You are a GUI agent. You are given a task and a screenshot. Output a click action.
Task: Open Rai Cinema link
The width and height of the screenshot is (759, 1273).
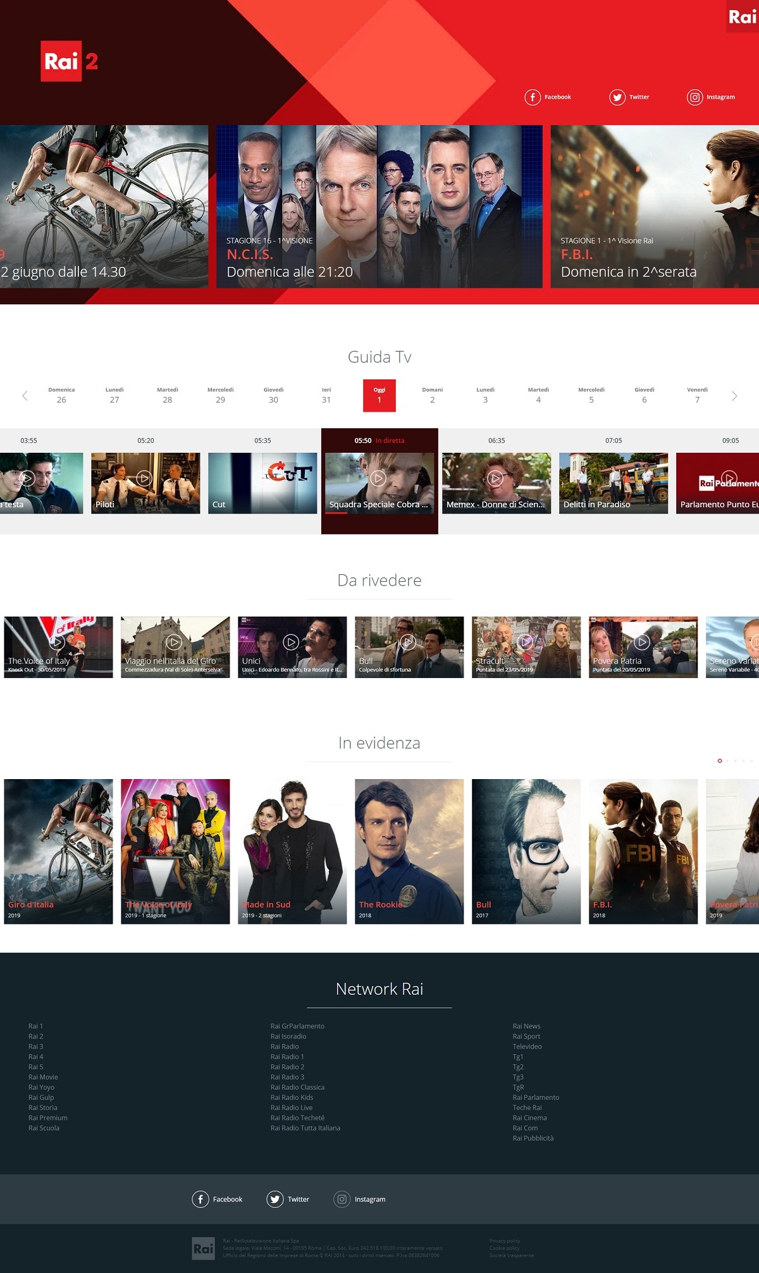click(530, 1117)
